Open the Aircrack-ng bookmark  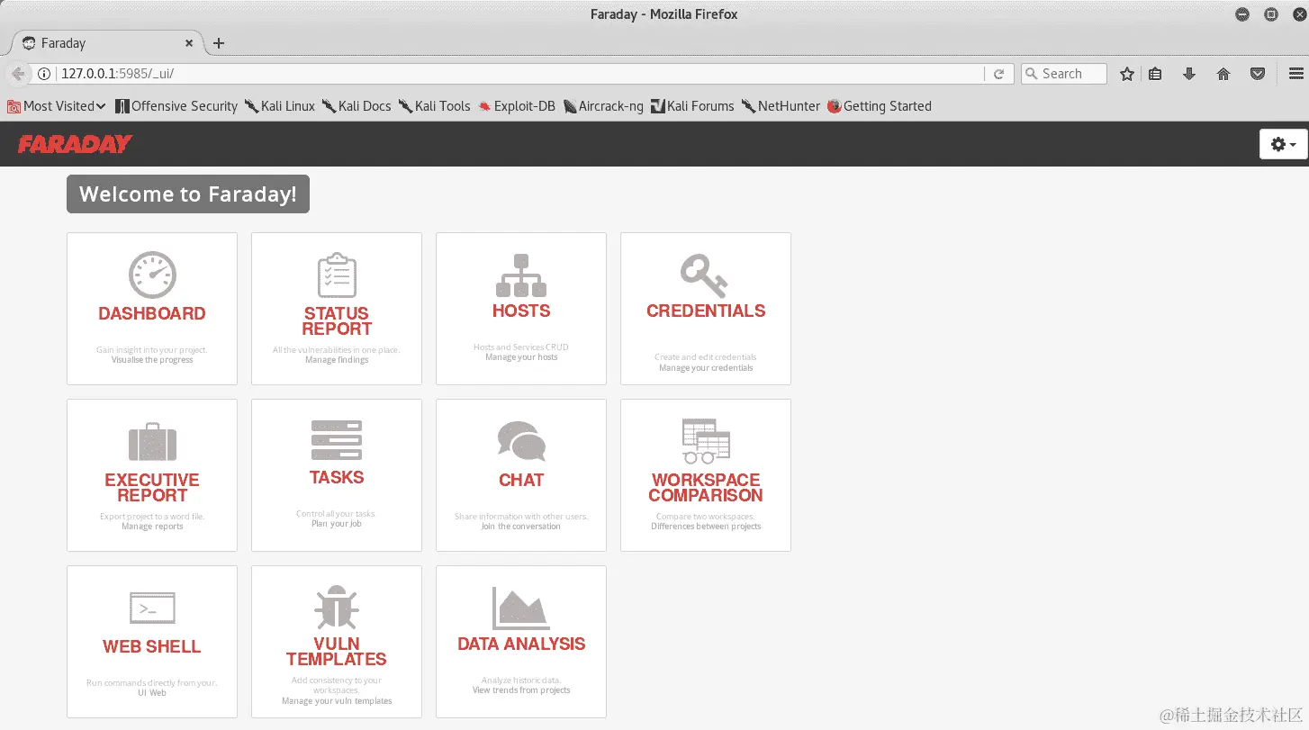[603, 106]
